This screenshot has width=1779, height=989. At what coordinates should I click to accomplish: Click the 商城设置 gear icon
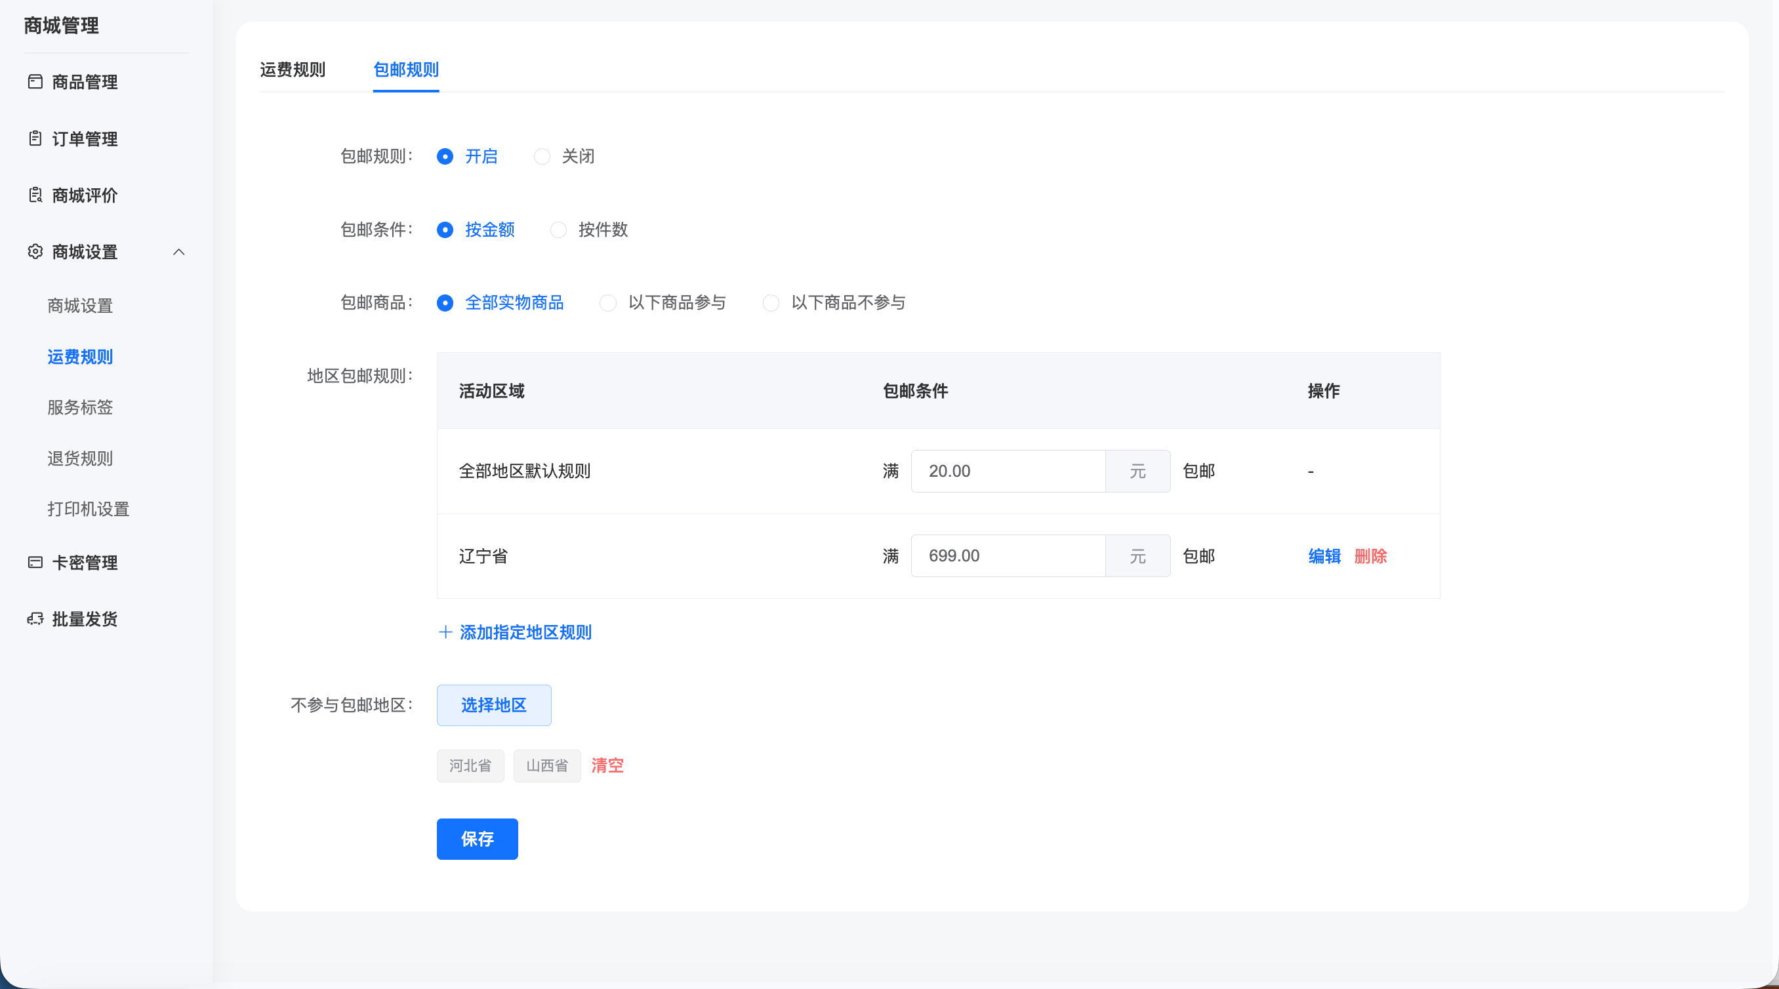click(x=35, y=251)
